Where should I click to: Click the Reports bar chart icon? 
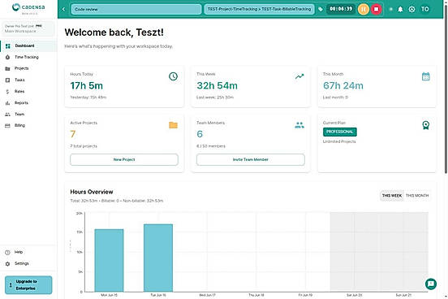pos(8,103)
